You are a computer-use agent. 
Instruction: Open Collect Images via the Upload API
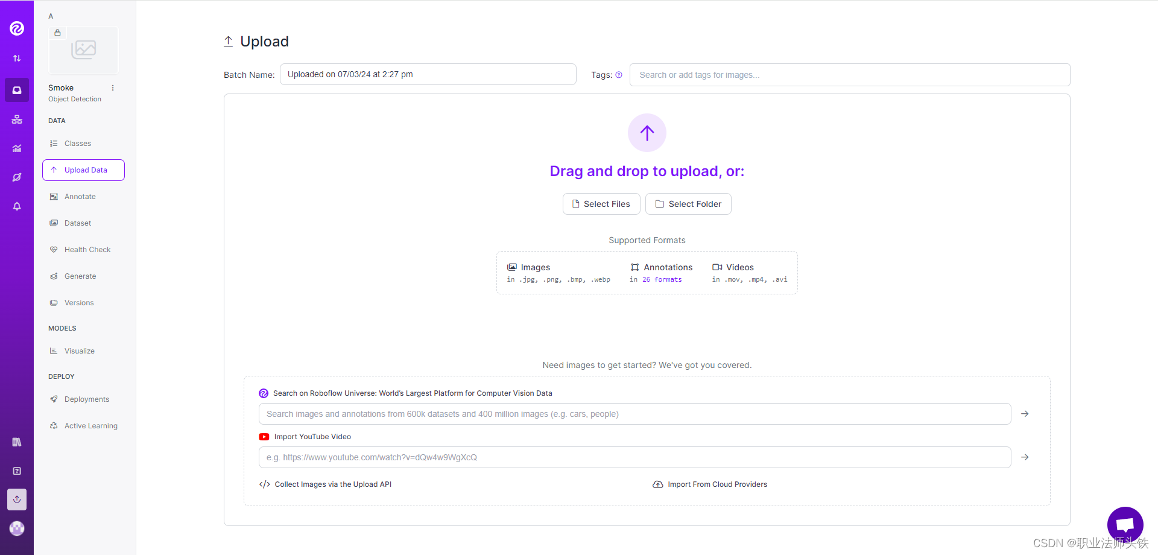click(333, 484)
